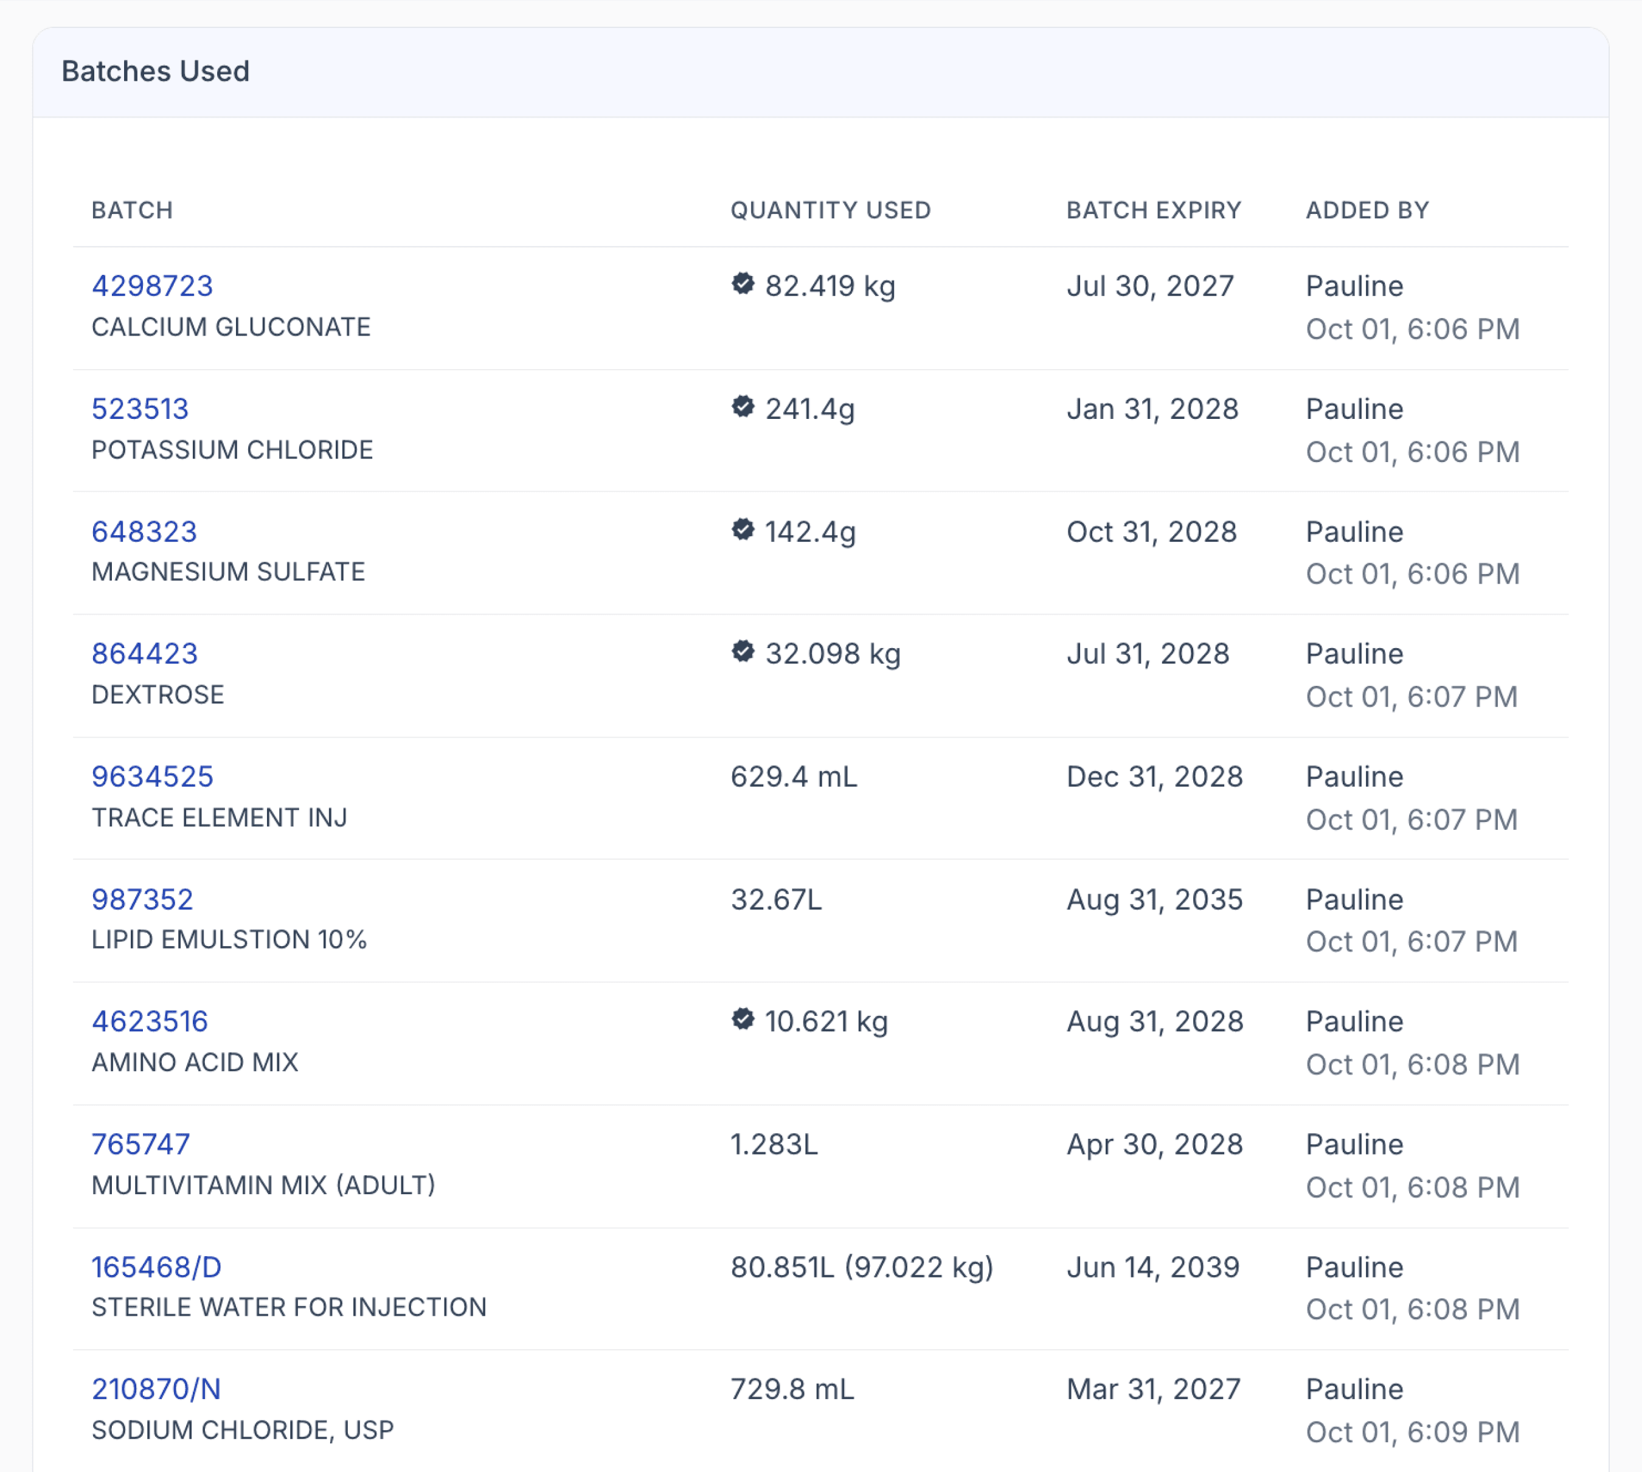1642x1472 pixels.
Task: Select STERILE WATER FOR INJECTION name
Action: (289, 1308)
